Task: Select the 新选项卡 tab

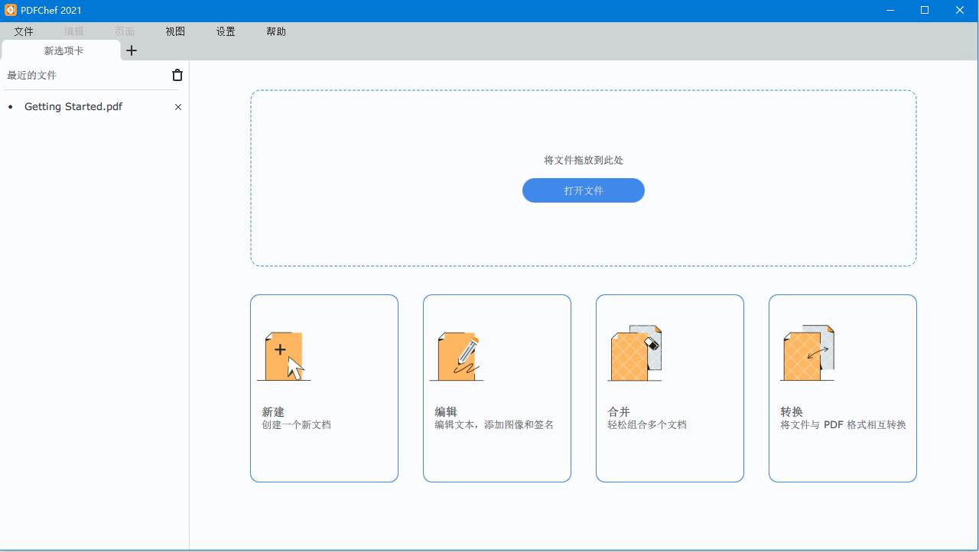Action: [x=63, y=50]
